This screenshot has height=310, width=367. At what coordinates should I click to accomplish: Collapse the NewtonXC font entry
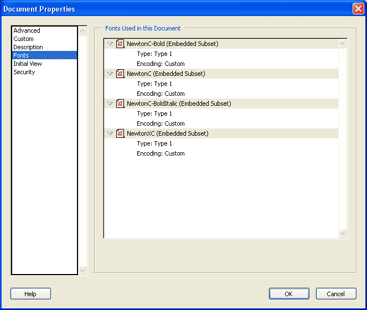click(x=110, y=133)
